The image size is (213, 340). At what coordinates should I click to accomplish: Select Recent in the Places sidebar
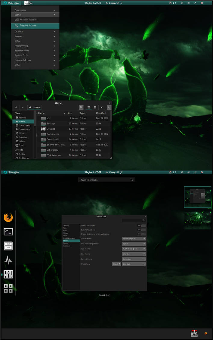click(23, 118)
